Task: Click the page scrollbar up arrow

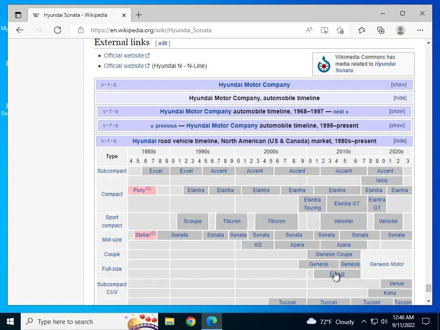Action: pos(428,43)
